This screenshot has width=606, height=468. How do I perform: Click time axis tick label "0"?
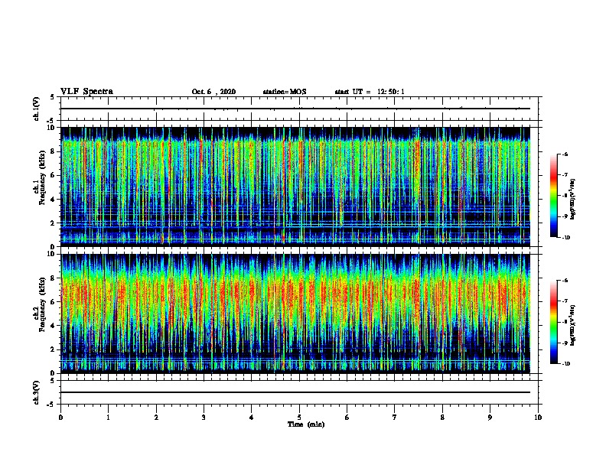[60, 418]
